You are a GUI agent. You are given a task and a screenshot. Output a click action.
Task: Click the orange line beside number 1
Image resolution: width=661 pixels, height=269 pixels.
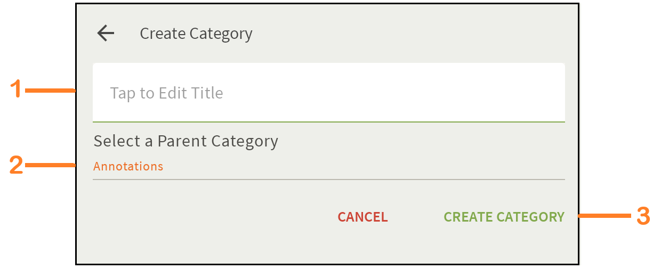50,91
